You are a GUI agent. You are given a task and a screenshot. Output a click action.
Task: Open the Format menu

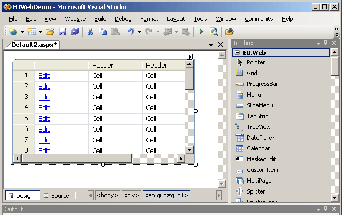click(149, 19)
